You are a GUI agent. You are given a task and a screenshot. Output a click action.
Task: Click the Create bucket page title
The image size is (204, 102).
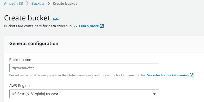coord(27,18)
